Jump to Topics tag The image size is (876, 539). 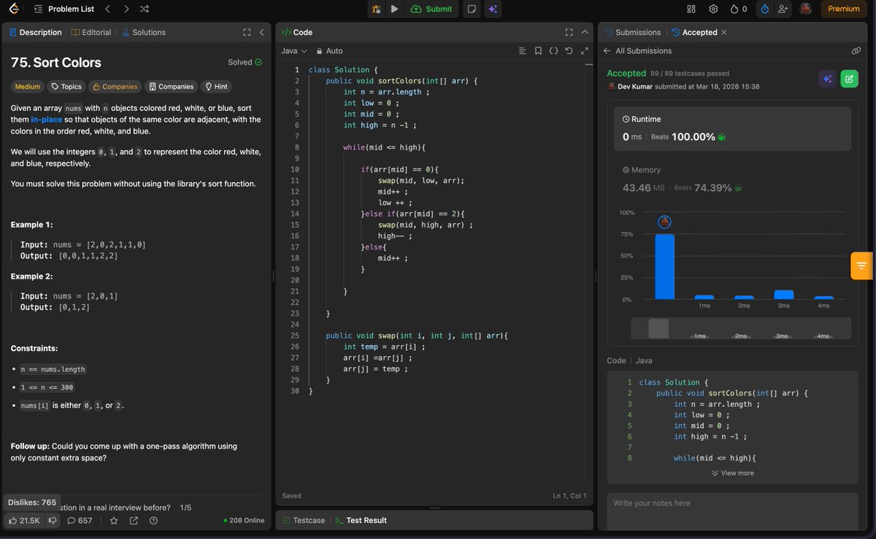tap(66, 86)
